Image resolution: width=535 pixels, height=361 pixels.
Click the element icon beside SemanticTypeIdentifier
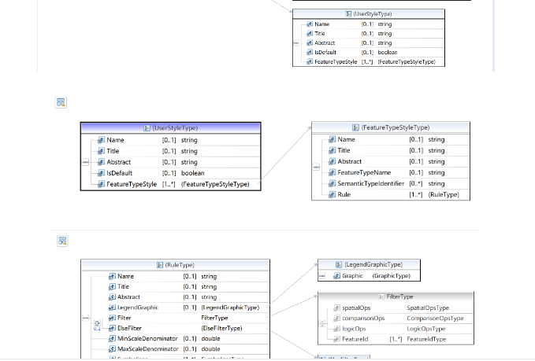[x=332, y=183]
